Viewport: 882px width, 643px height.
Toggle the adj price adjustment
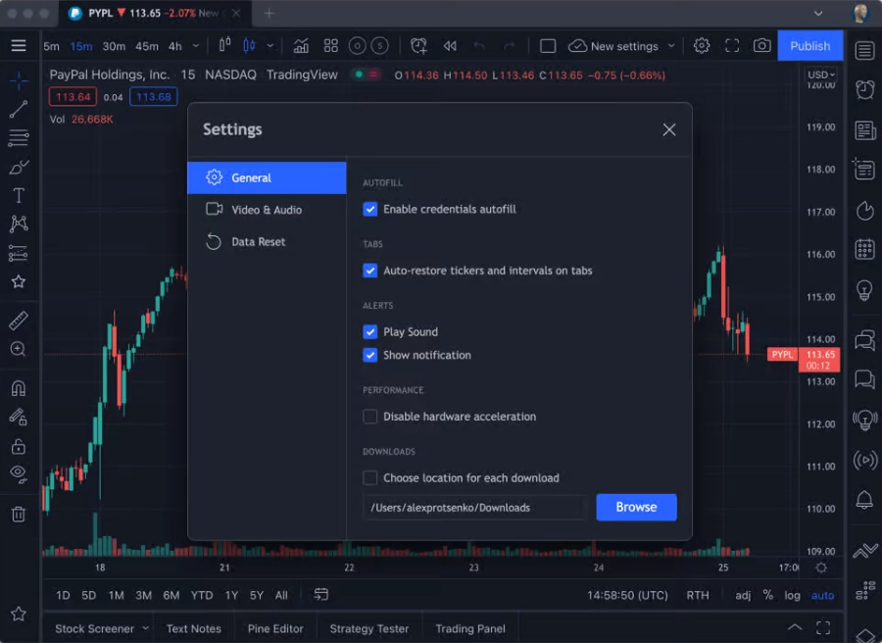pyautogui.click(x=743, y=595)
